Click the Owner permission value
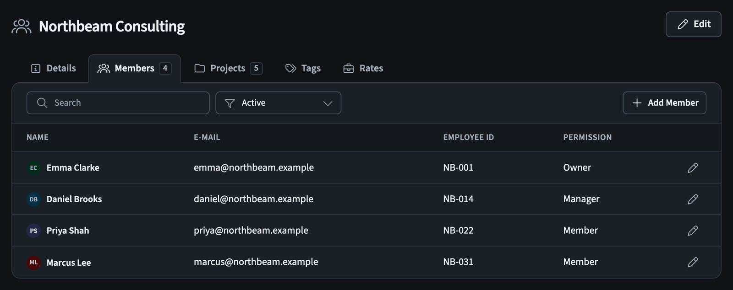This screenshot has height=290, width=733. 577,168
